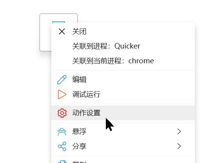Click the blue icon on the action tile
Screen dimensions: 214x163
58,22
